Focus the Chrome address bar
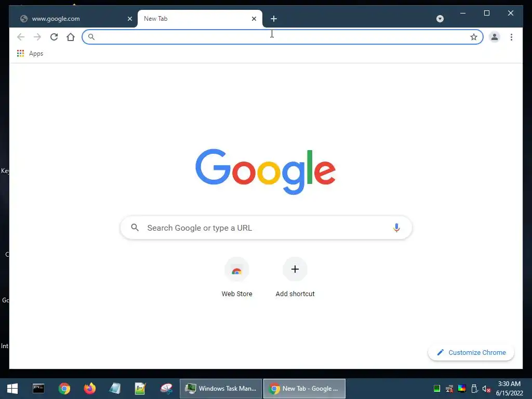 [x=282, y=37]
